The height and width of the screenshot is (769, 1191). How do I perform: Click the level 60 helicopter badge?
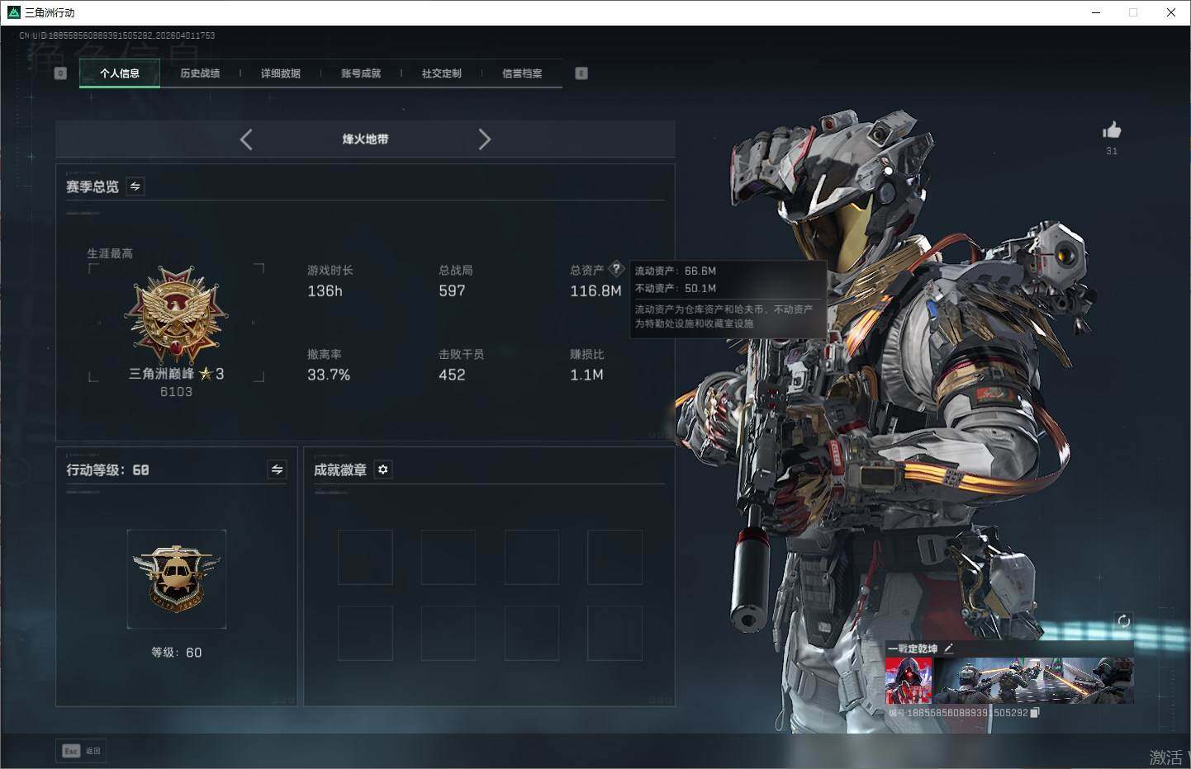[x=177, y=578]
